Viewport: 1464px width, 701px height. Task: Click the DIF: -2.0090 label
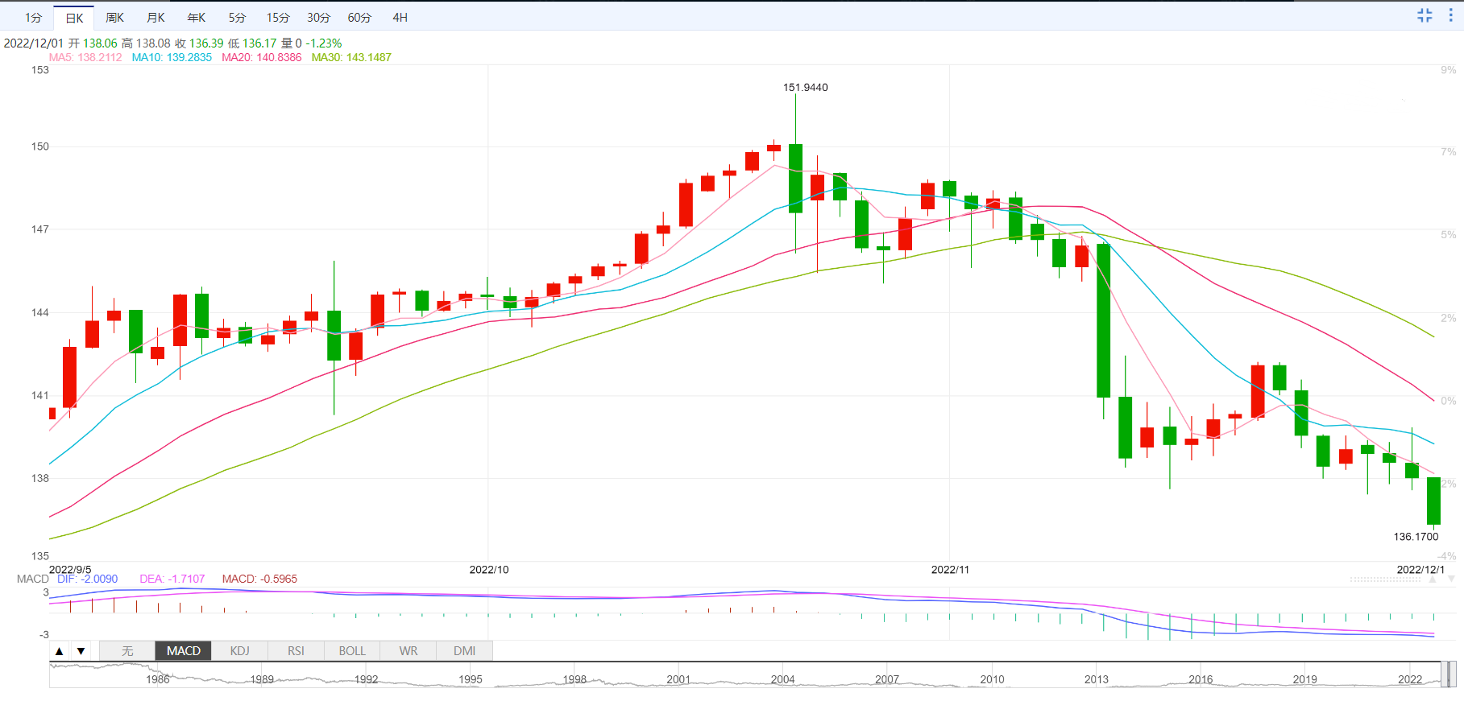pyautogui.click(x=87, y=579)
